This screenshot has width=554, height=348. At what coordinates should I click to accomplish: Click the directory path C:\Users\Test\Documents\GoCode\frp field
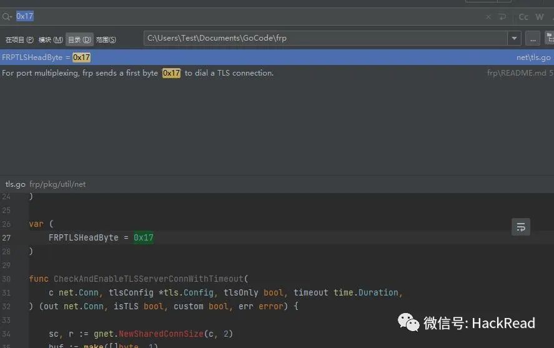pos(325,38)
